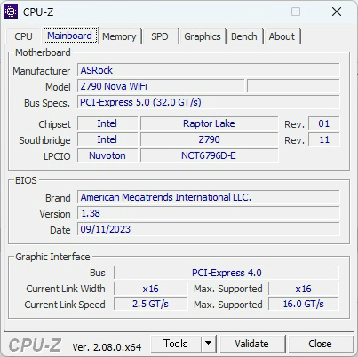
Task: Click the CPU-Z app icon in title bar
Action: coord(11,12)
